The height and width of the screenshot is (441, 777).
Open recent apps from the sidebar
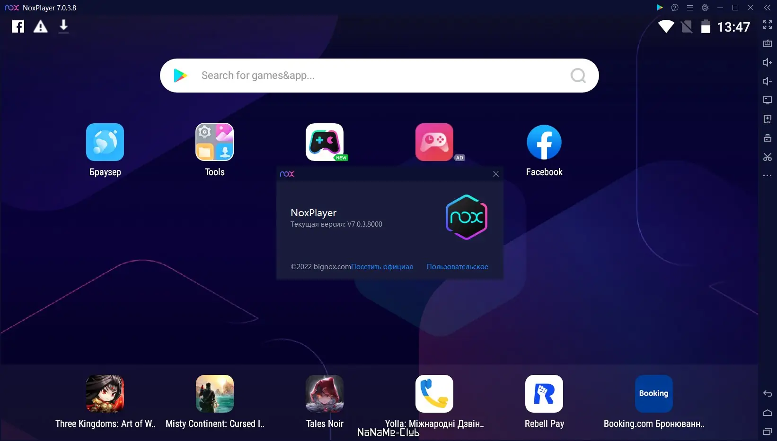point(768,432)
